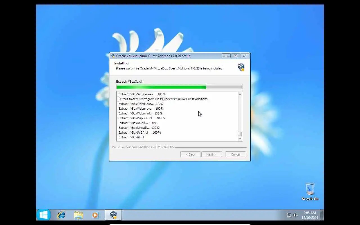
Task: Select log line 'Extract: VBoxDX.dll... 100%'
Action: pyautogui.click(x=138, y=123)
